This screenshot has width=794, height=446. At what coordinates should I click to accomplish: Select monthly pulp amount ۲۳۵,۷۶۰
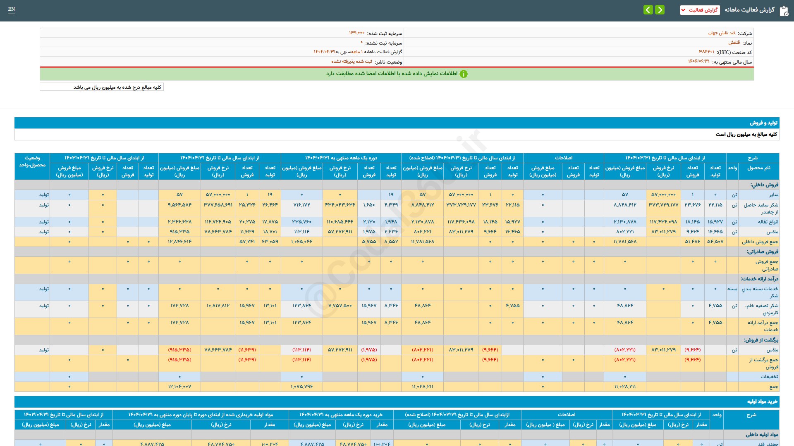point(302,222)
